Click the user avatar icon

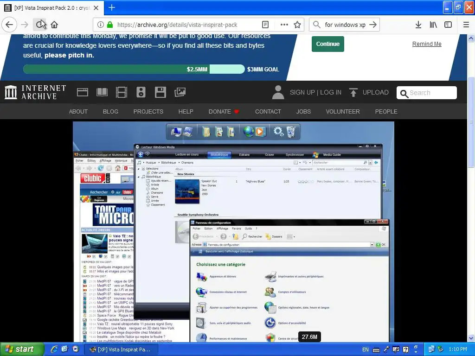278,92
